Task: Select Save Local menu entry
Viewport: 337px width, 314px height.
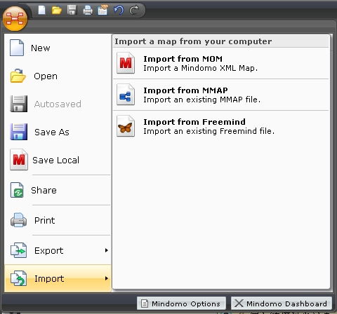Action: 58,160
